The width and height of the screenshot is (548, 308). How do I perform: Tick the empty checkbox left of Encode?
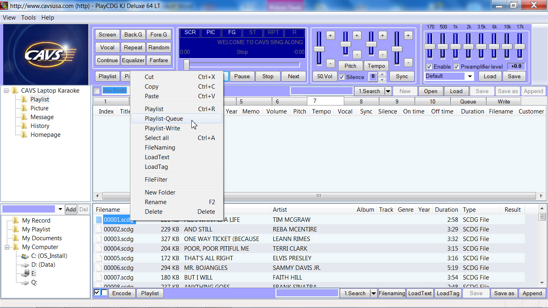(x=104, y=293)
